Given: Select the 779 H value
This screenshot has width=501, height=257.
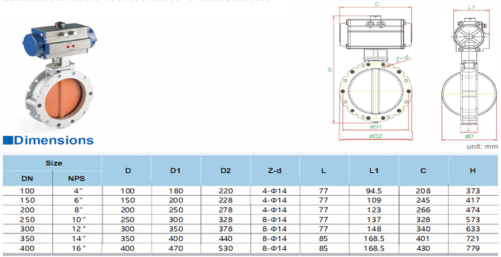Looking at the screenshot, I should pyautogui.click(x=473, y=248).
